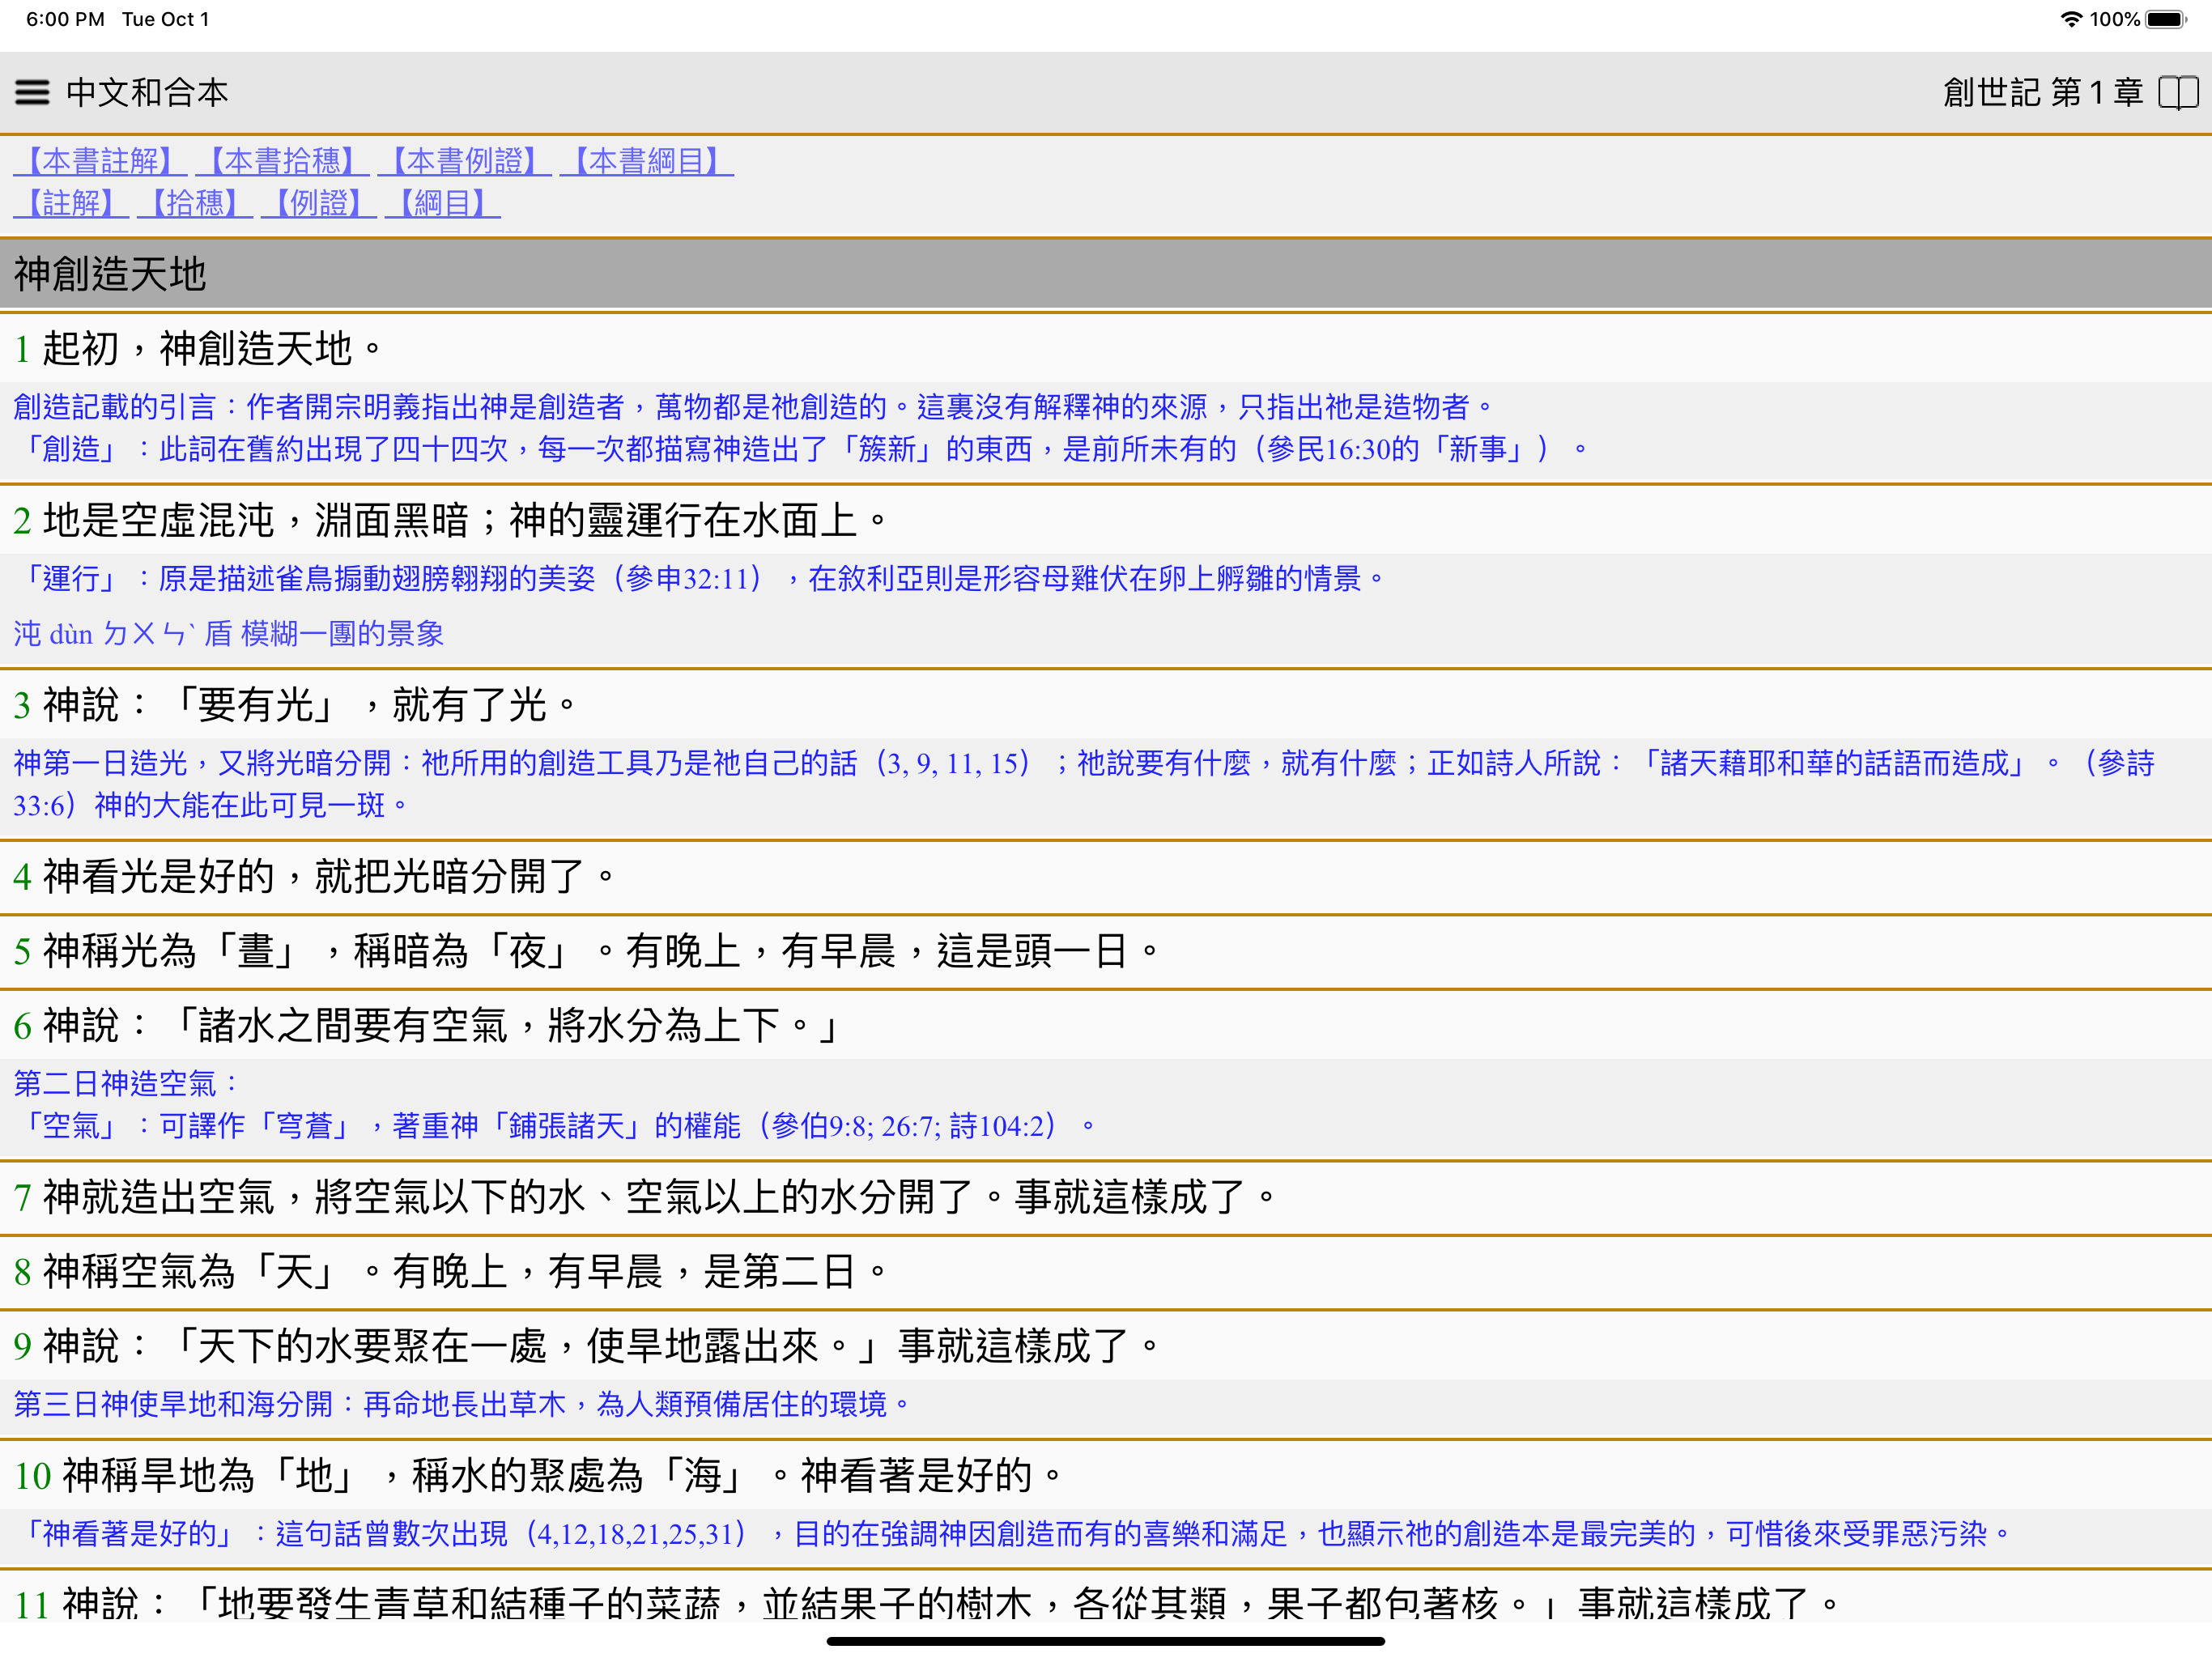Select verse 4 神看光是好的

click(x=1106, y=877)
